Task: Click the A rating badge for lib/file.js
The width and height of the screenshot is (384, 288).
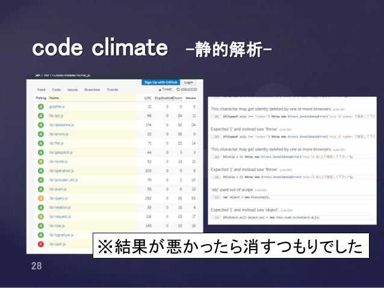Action: point(41,143)
